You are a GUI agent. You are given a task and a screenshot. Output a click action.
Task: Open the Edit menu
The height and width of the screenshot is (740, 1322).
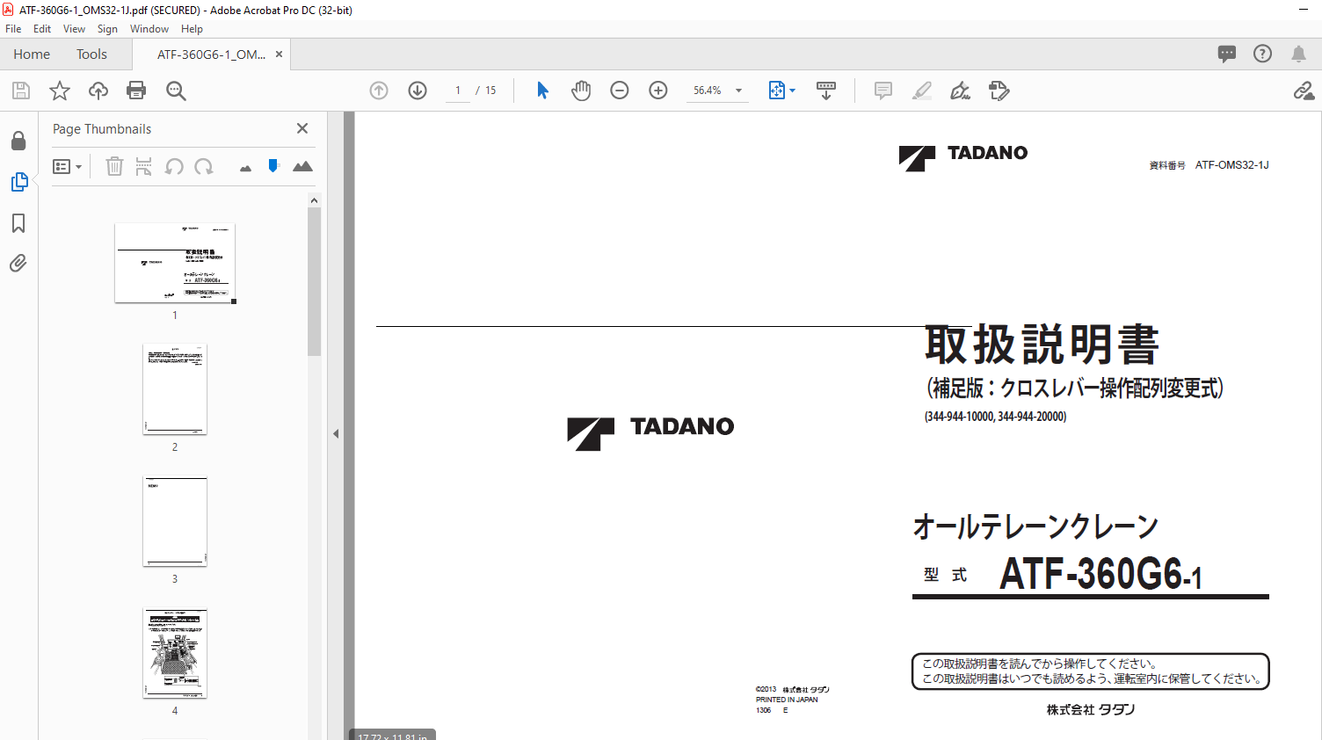(42, 29)
